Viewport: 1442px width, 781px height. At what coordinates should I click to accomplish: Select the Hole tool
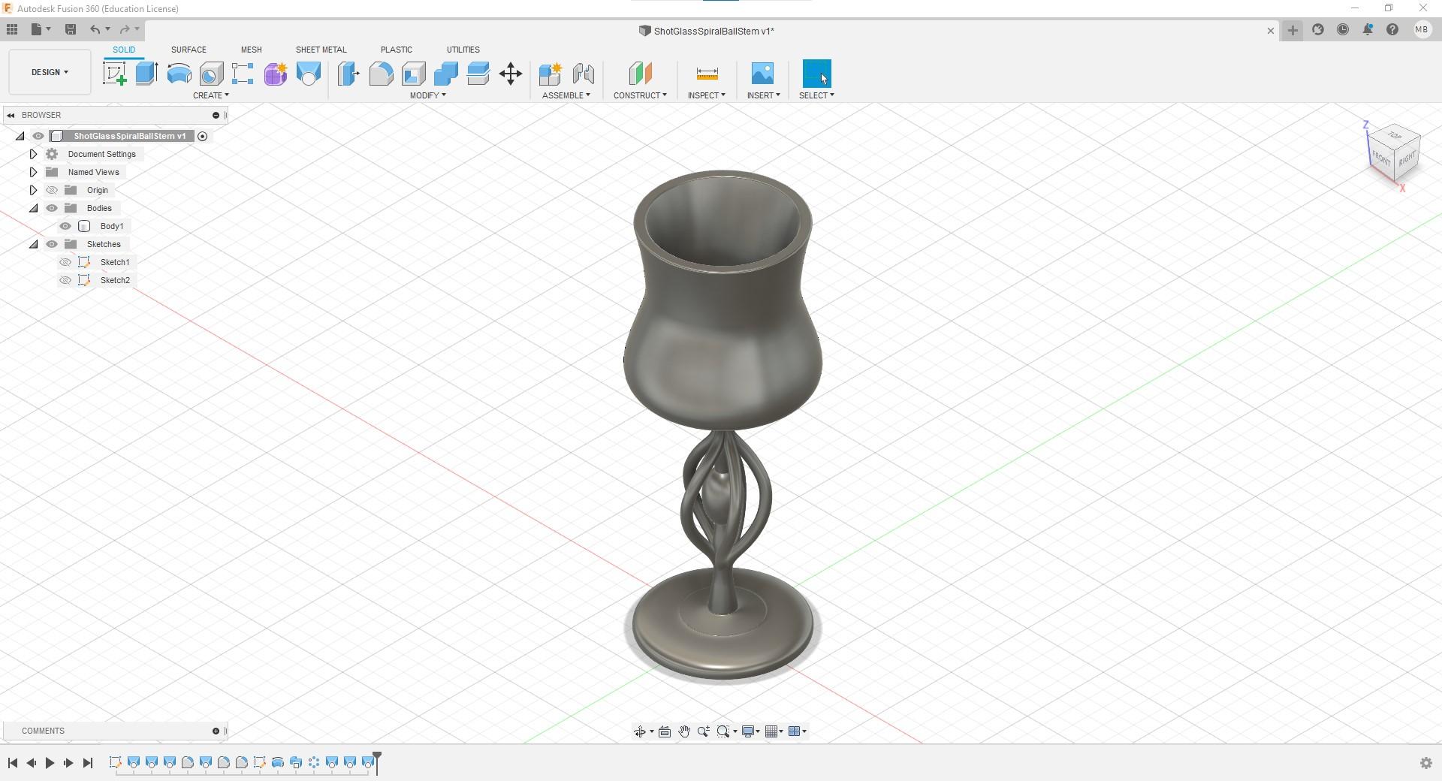tap(211, 74)
